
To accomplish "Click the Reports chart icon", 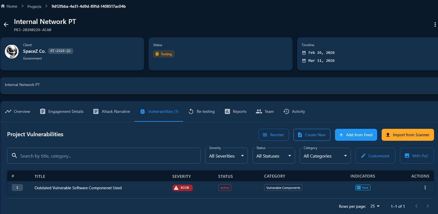I will click(227, 111).
